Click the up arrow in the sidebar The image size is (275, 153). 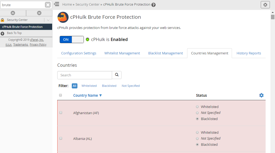13,13
